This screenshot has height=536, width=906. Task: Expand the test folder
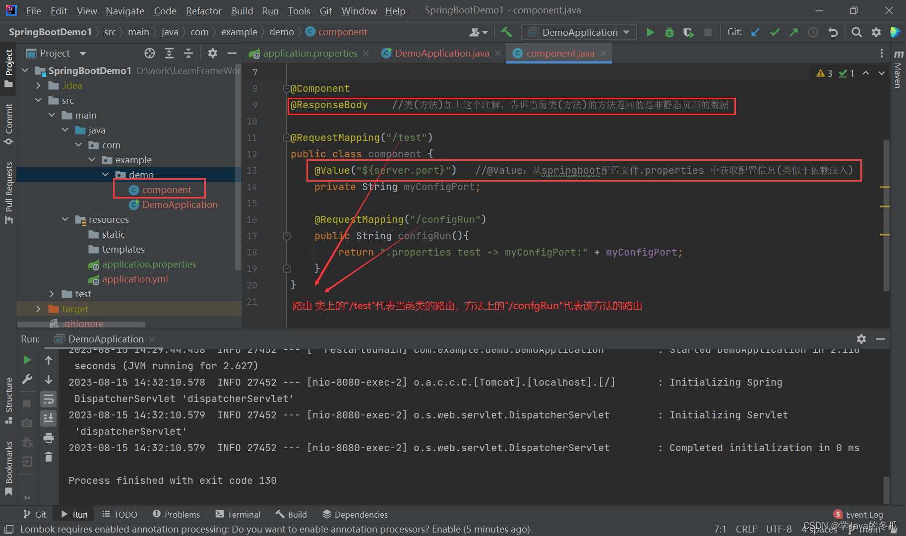pyautogui.click(x=52, y=294)
